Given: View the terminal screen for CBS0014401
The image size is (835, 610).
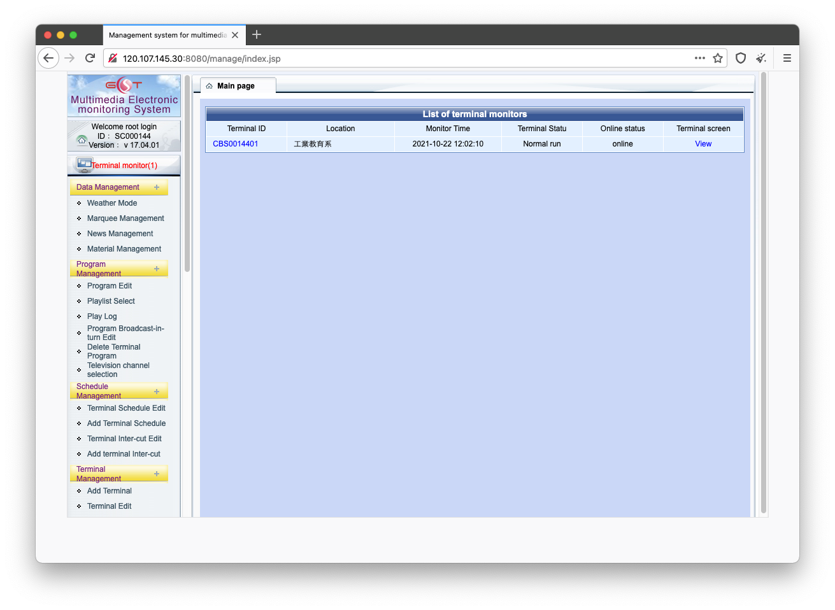Looking at the screenshot, I should point(703,144).
